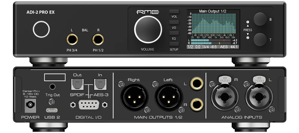Click the circled 1 marker above PRESS
299x133 pixels.
(x=248, y=22)
